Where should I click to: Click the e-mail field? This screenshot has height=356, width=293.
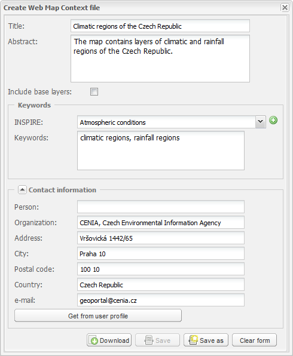[x=161, y=300]
